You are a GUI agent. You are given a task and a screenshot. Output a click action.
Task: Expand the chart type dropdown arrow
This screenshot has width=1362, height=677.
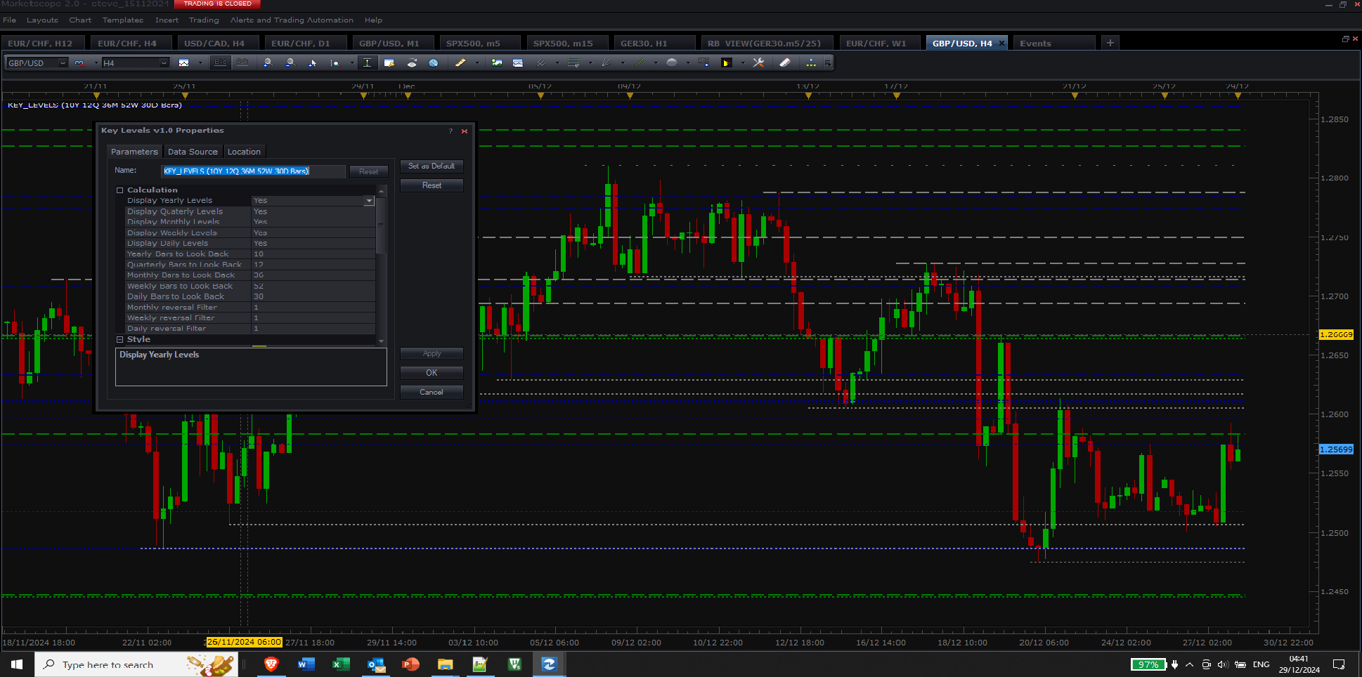200,63
